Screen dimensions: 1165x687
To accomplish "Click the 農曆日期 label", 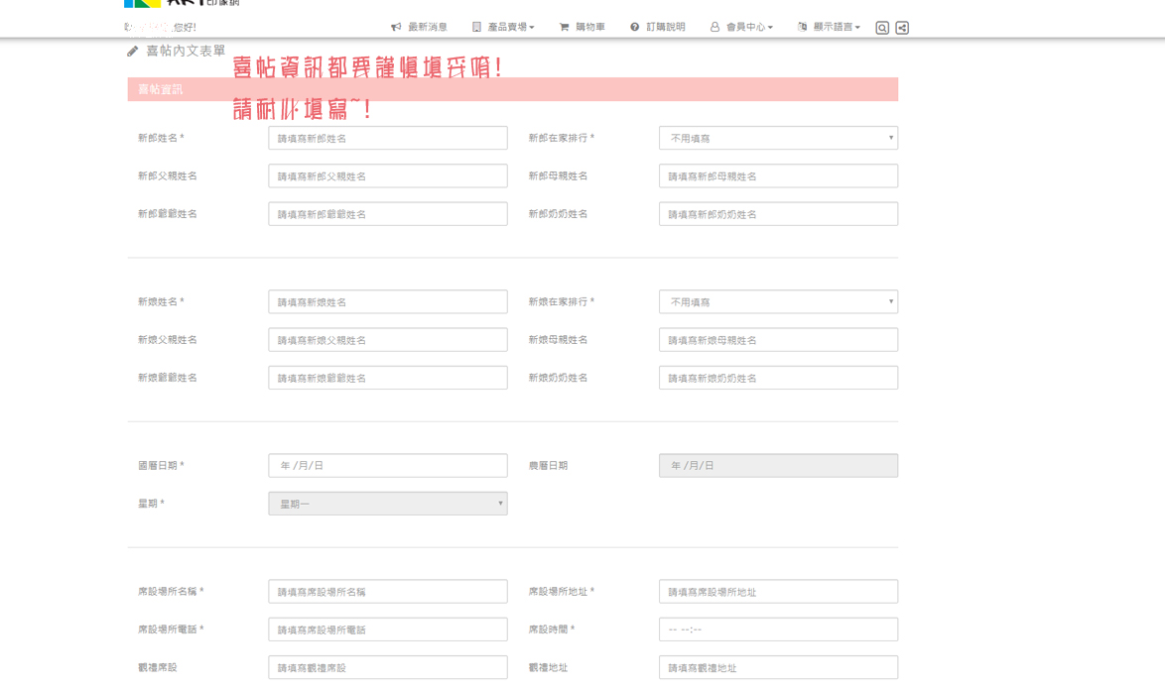I will pyautogui.click(x=548, y=466).
